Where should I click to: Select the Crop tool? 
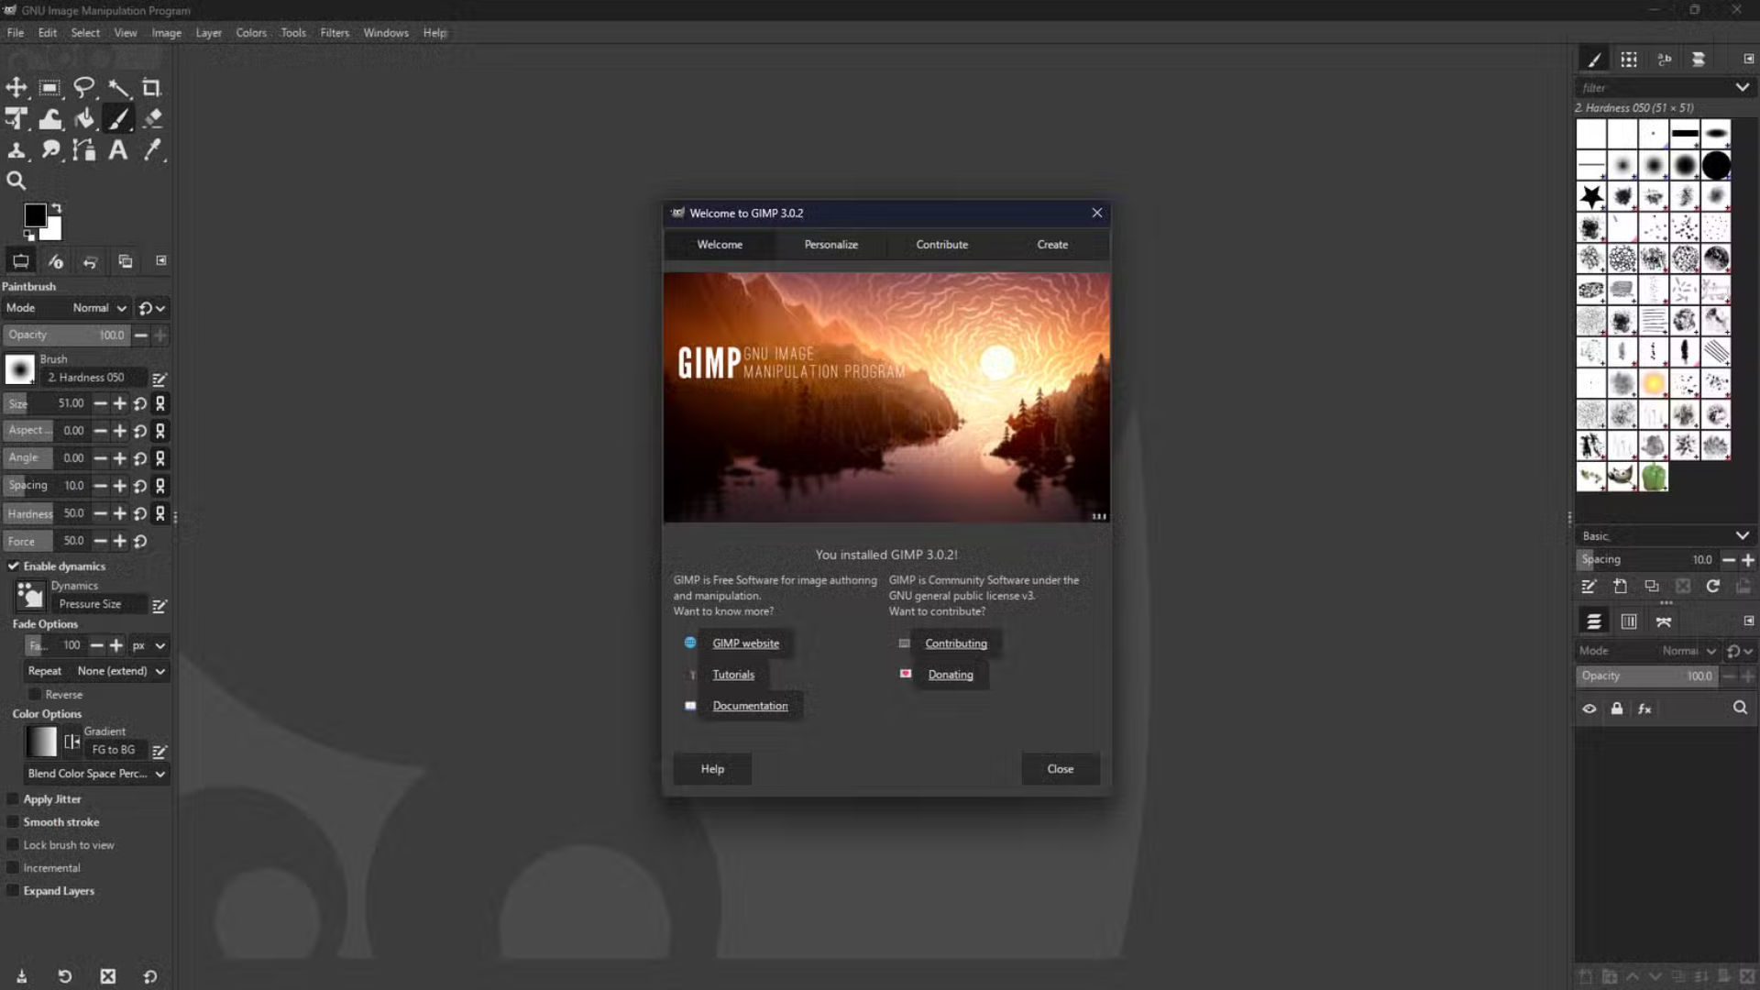click(151, 88)
